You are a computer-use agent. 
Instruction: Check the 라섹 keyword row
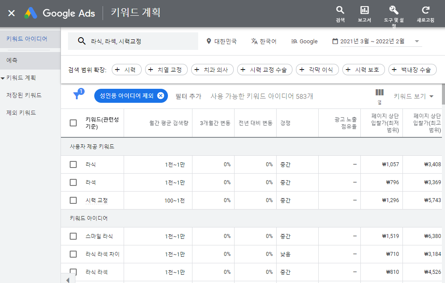pos(73,182)
